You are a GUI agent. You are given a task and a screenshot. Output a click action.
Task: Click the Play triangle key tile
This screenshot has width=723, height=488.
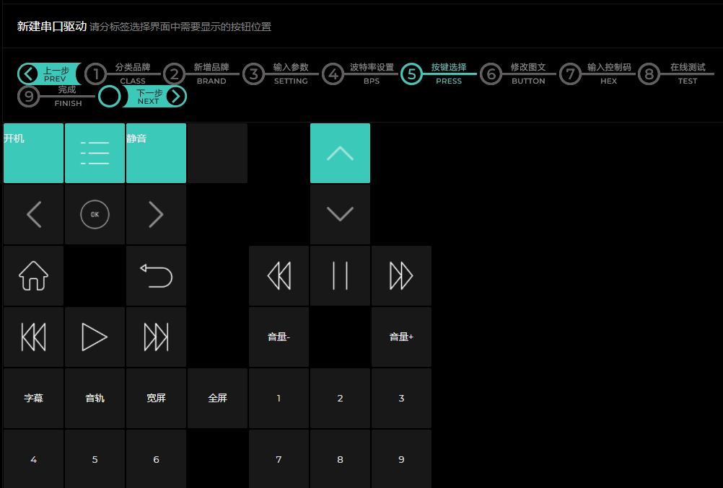pyautogui.click(x=95, y=337)
